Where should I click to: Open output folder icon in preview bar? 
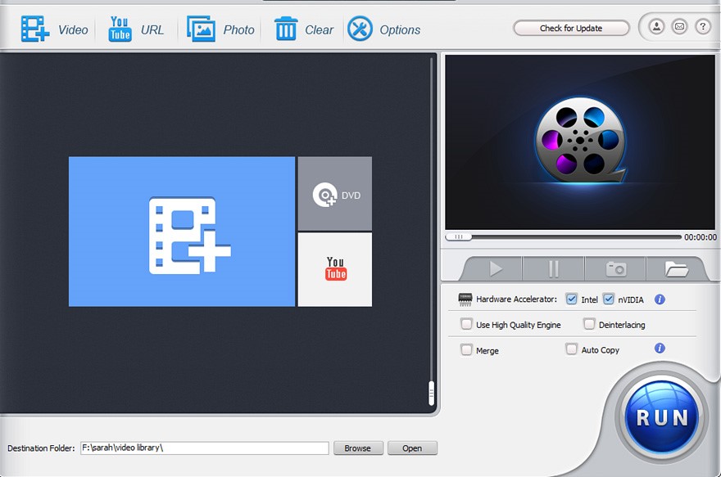pyautogui.click(x=678, y=268)
